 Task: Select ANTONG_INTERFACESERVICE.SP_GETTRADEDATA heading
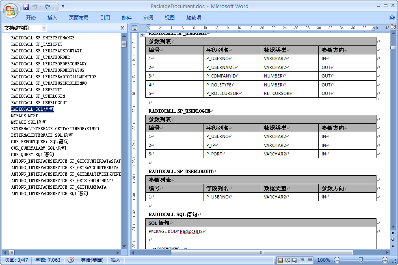pos(59,187)
